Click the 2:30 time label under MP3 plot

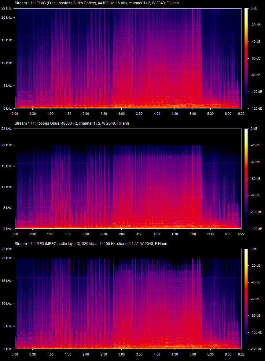click(104, 354)
